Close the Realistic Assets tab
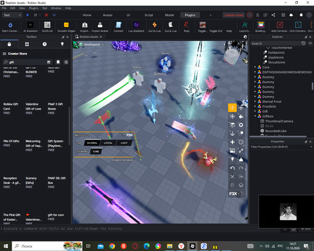The width and height of the screenshot is (314, 251). pyautogui.click(x=100, y=37)
